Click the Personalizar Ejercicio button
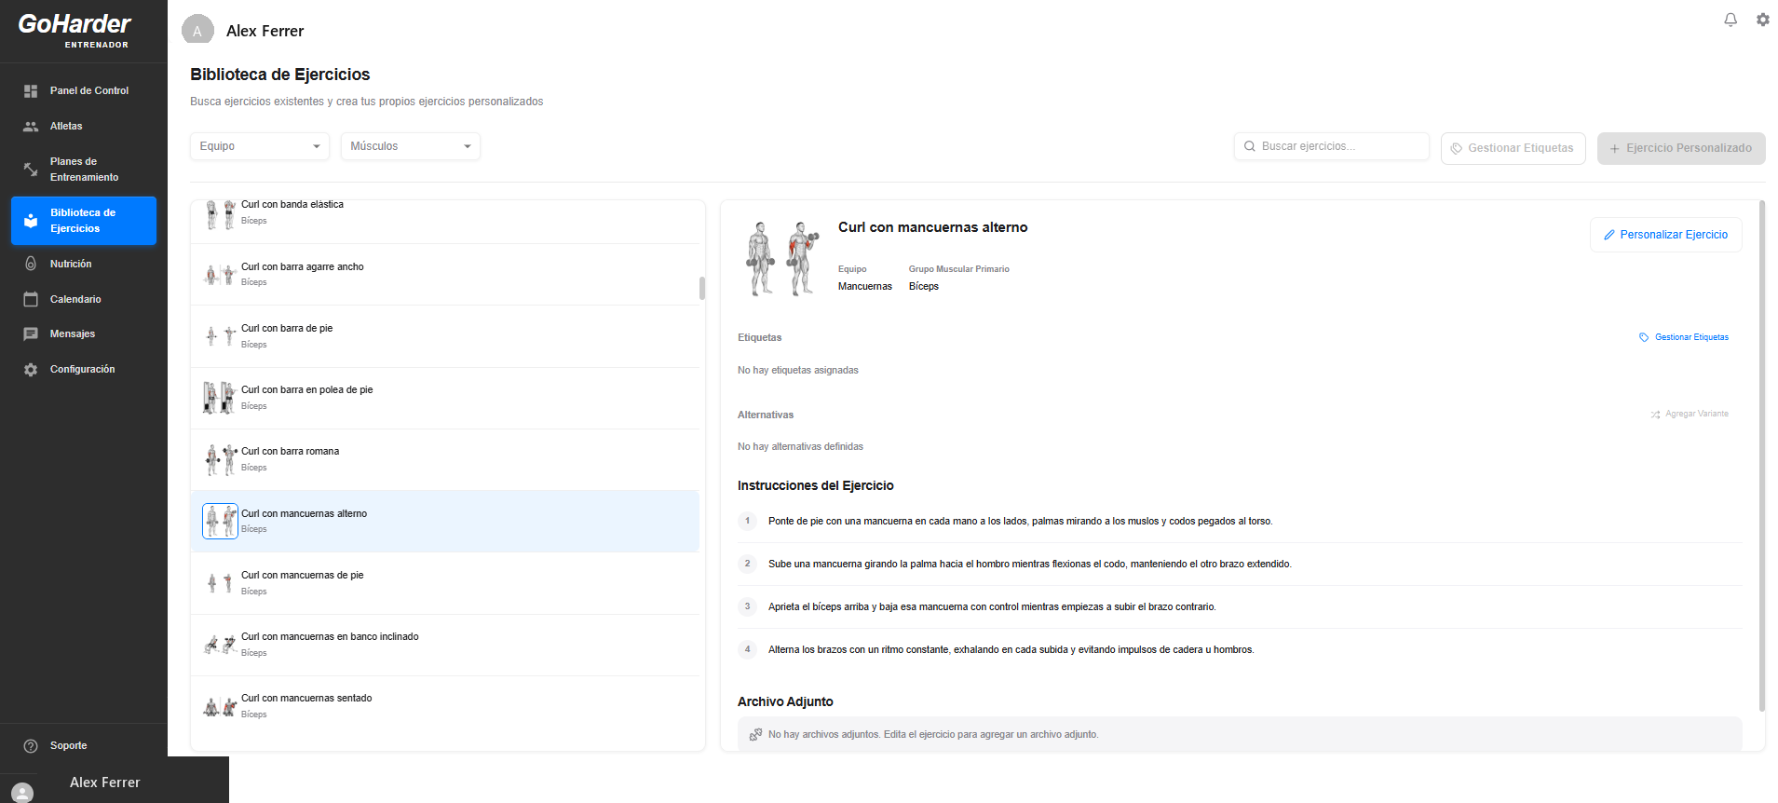 coord(1665,235)
